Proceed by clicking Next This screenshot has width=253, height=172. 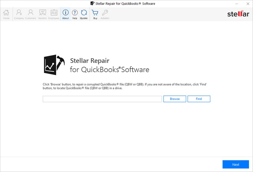235,164
